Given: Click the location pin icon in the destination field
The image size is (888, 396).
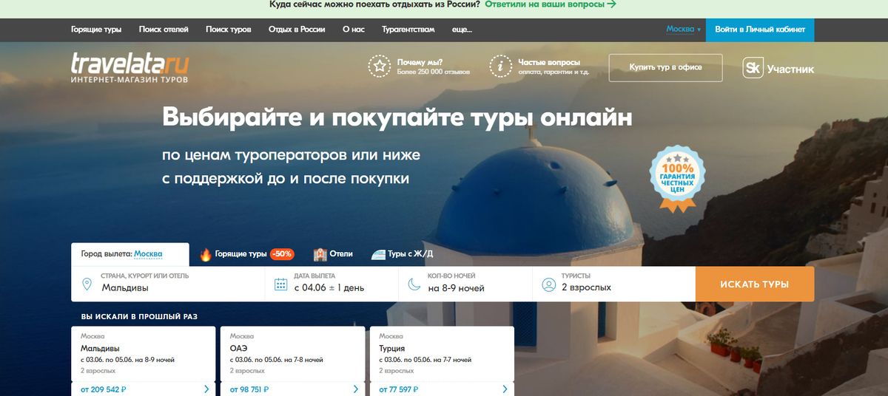Looking at the screenshot, I should (x=87, y=284).
